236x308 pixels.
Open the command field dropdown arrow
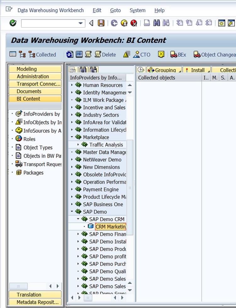point(80,23)
